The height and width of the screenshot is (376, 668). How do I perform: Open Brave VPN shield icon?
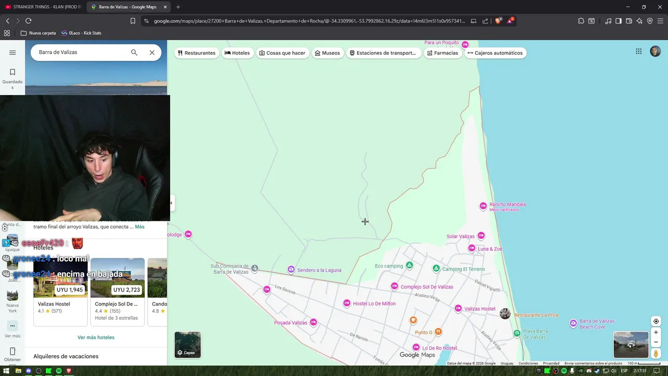click(650, 21)
